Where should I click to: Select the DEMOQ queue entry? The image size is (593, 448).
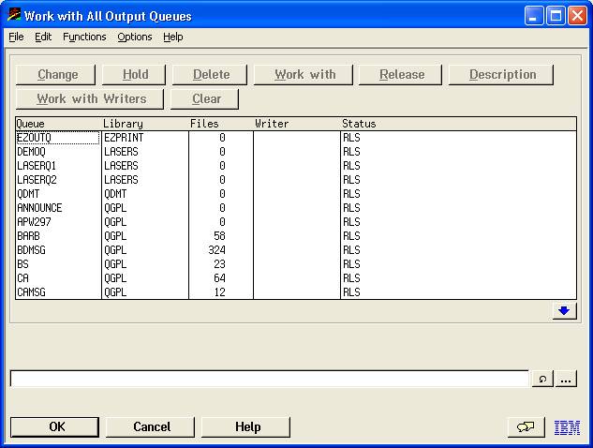pos(32,152)
